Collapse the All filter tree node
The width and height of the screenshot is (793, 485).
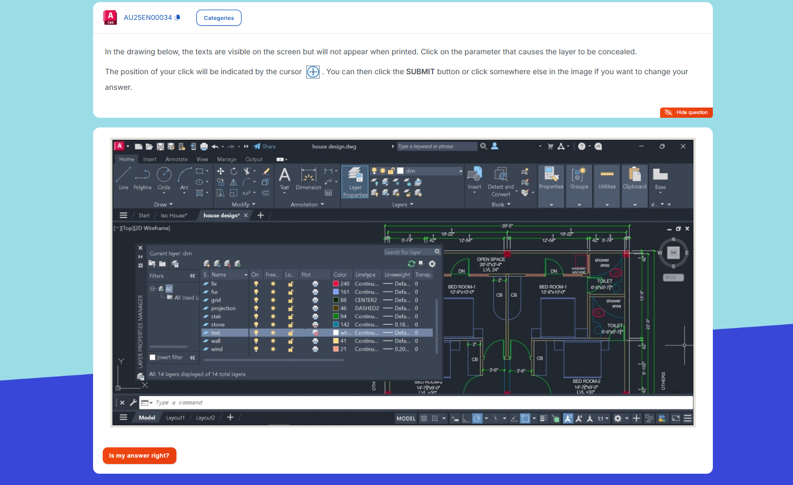point(153,289)
